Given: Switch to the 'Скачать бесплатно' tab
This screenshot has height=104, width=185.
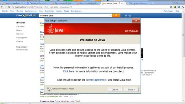Looking at the screenshot, I should [x=38, y=3].
